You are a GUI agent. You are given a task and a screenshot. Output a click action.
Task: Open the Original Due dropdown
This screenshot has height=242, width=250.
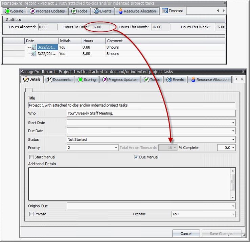(233, 206)
